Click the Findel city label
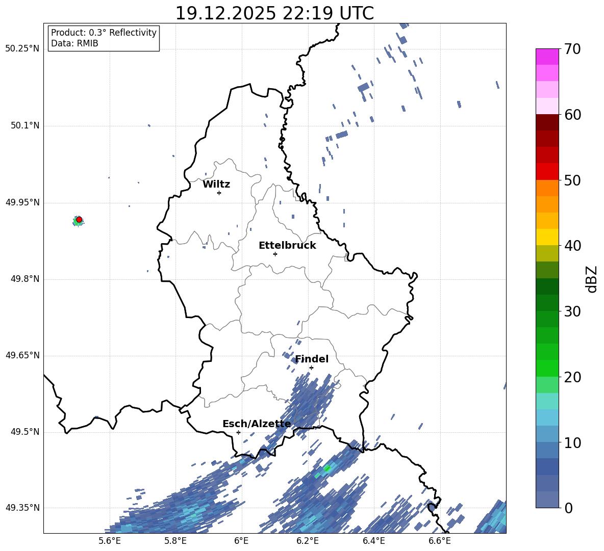This screenshot has height=551, width=604. [x=312, y=359]
